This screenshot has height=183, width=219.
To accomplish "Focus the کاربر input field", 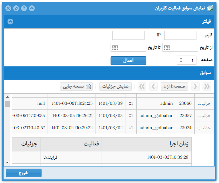I will (180, 35).
